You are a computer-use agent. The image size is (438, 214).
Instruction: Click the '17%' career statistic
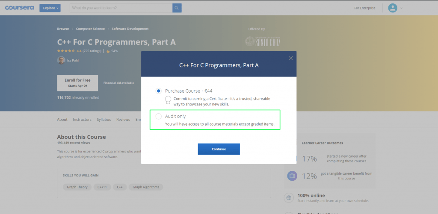pyautogui.click(x=309, y=159)
